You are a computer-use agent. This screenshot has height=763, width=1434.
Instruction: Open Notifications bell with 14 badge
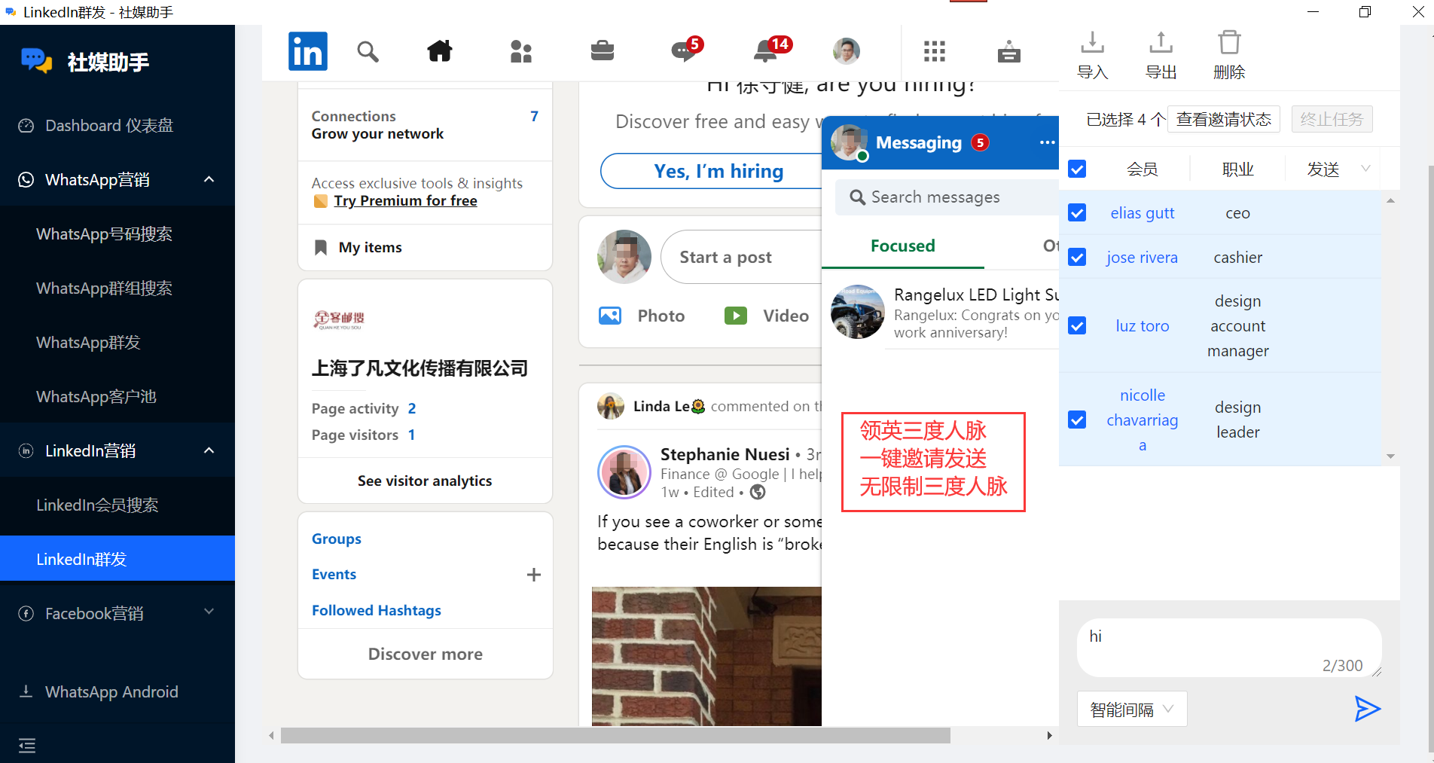click(x=771, y=50)
